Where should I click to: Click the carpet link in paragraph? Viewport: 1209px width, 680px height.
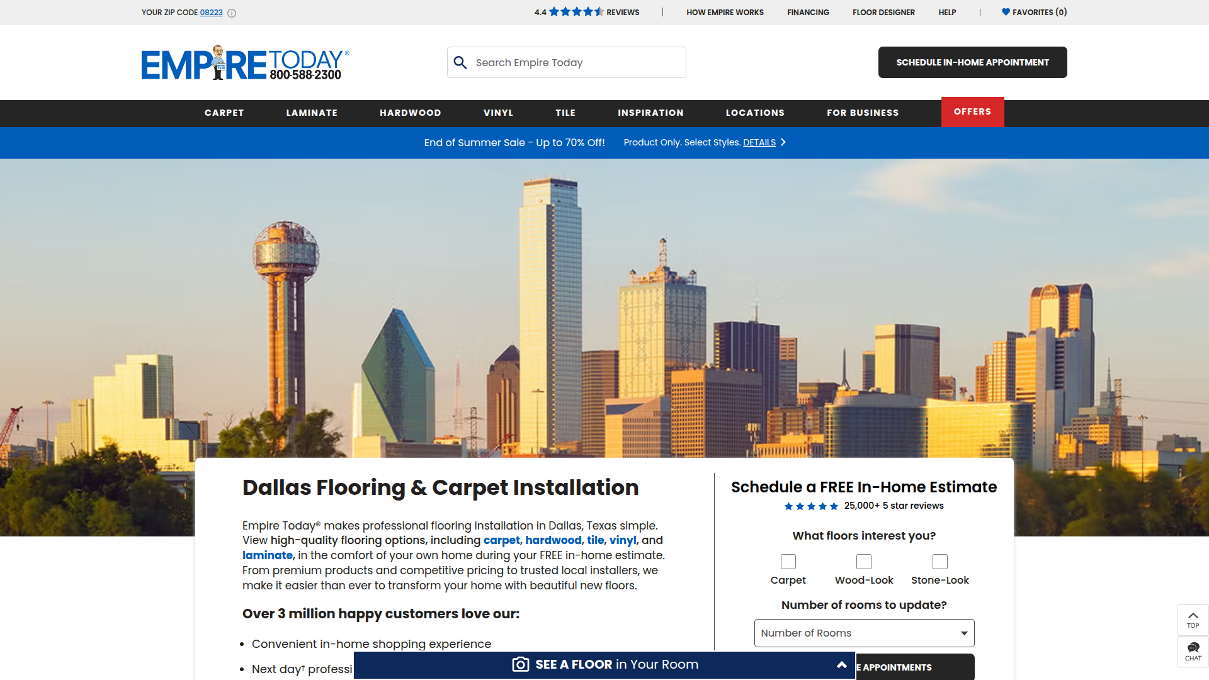coord(502,540)
